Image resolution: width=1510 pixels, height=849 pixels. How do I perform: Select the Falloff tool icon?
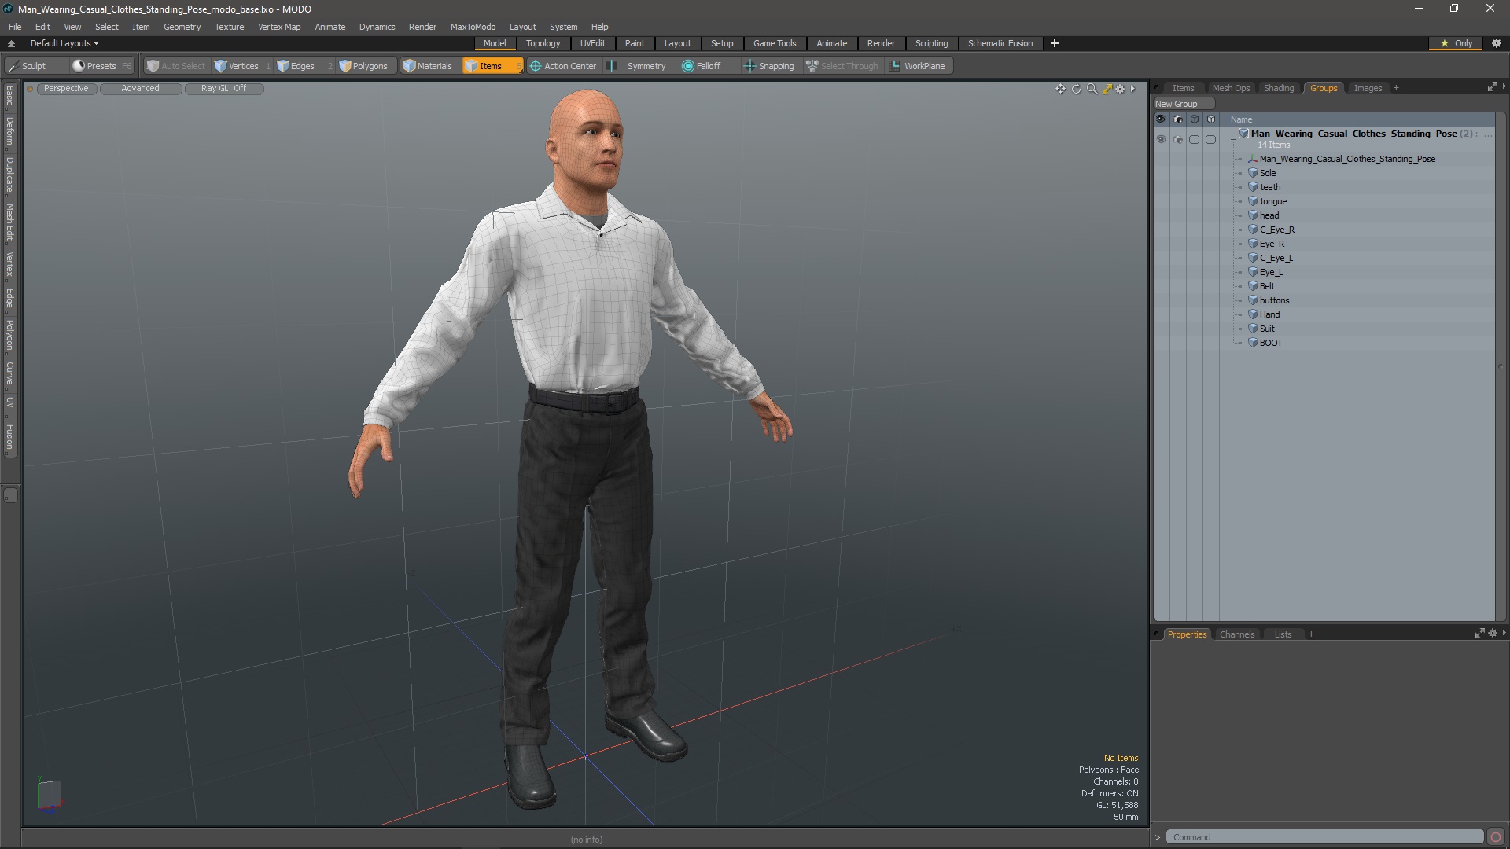tap(687, 65)
